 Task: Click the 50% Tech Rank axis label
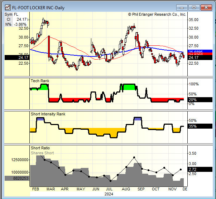click(193, 94)
